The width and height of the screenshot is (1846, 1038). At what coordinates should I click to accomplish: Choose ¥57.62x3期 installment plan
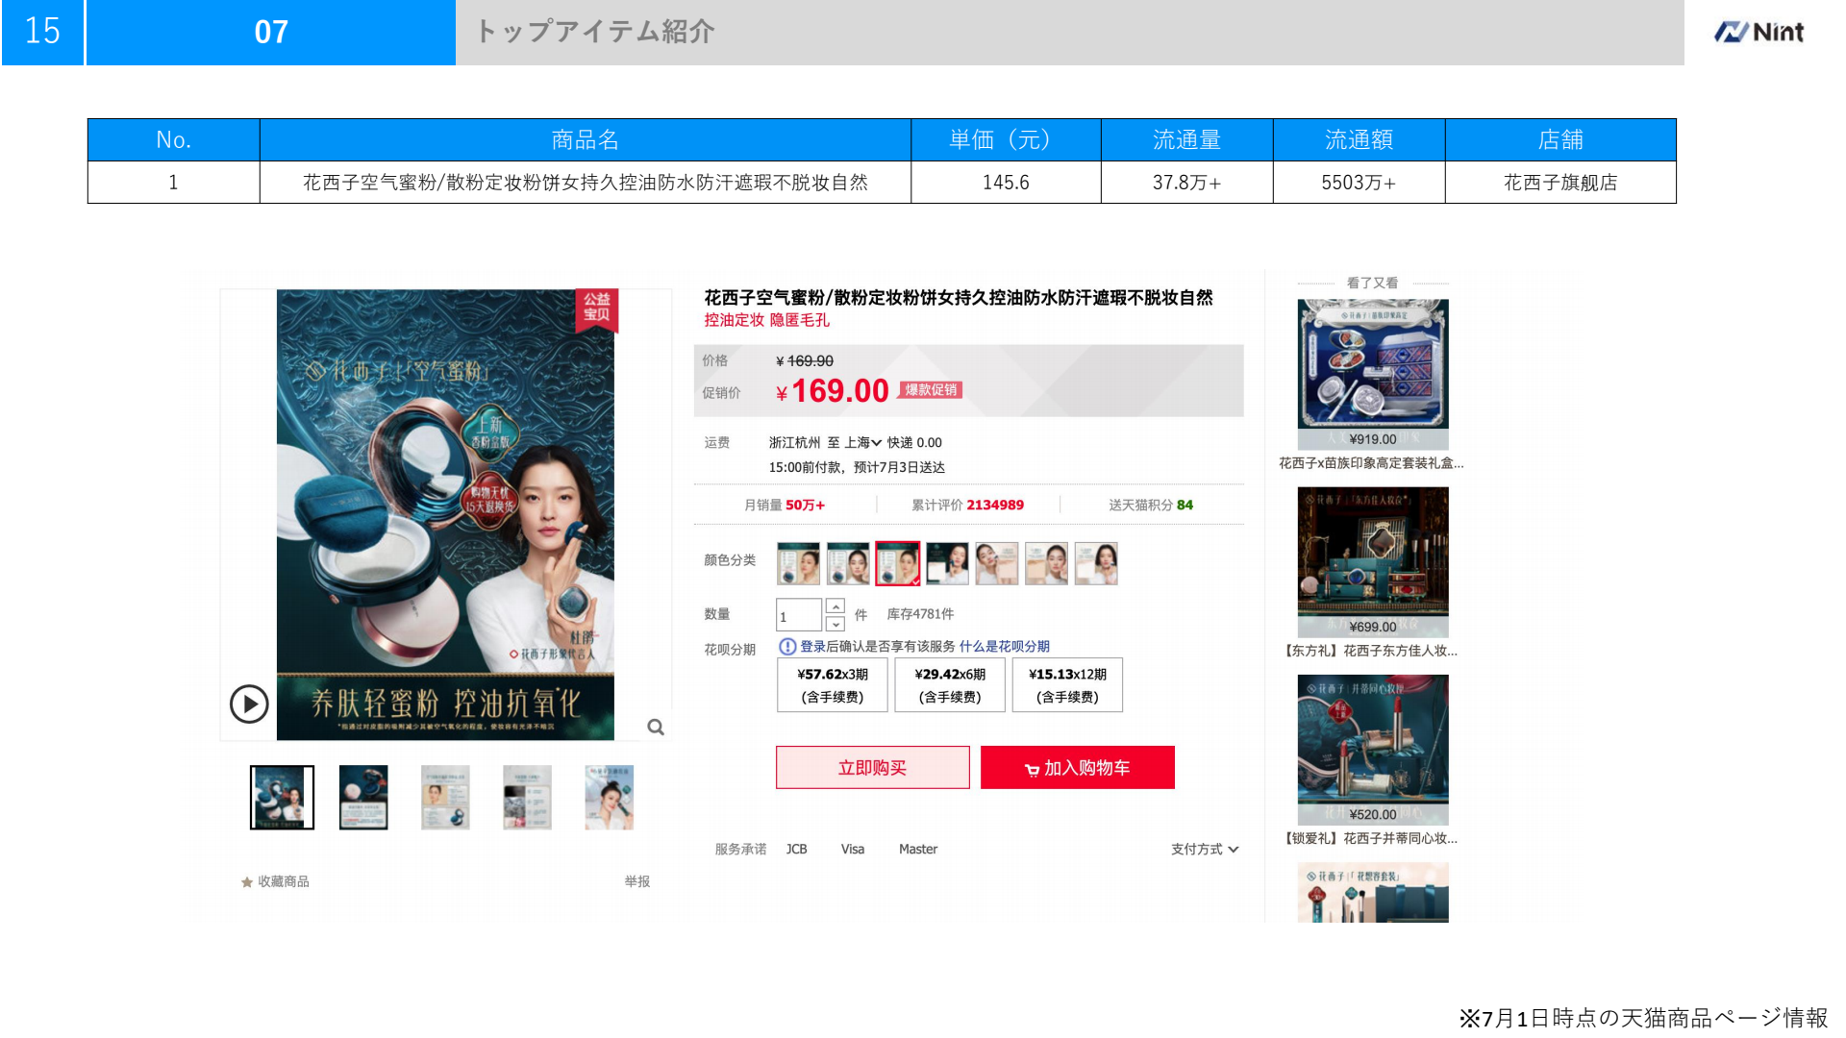coord(832,685)
